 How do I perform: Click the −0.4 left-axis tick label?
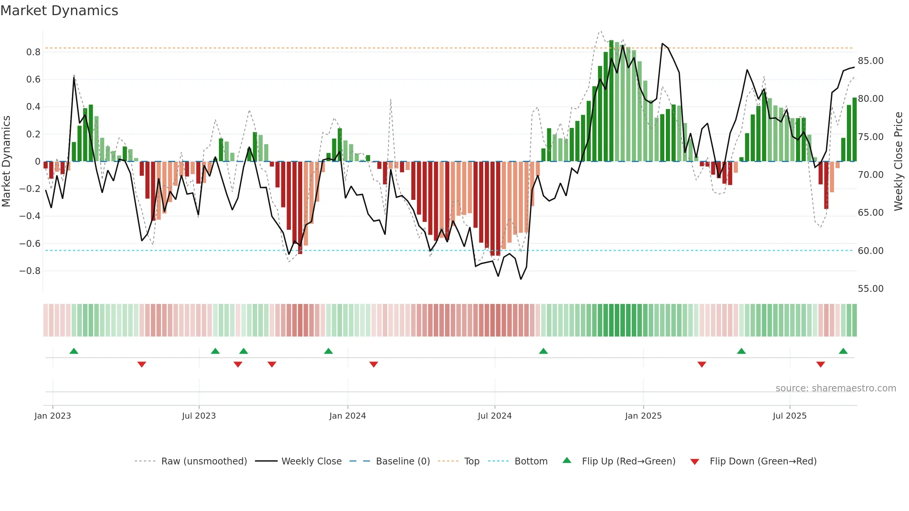30,216
